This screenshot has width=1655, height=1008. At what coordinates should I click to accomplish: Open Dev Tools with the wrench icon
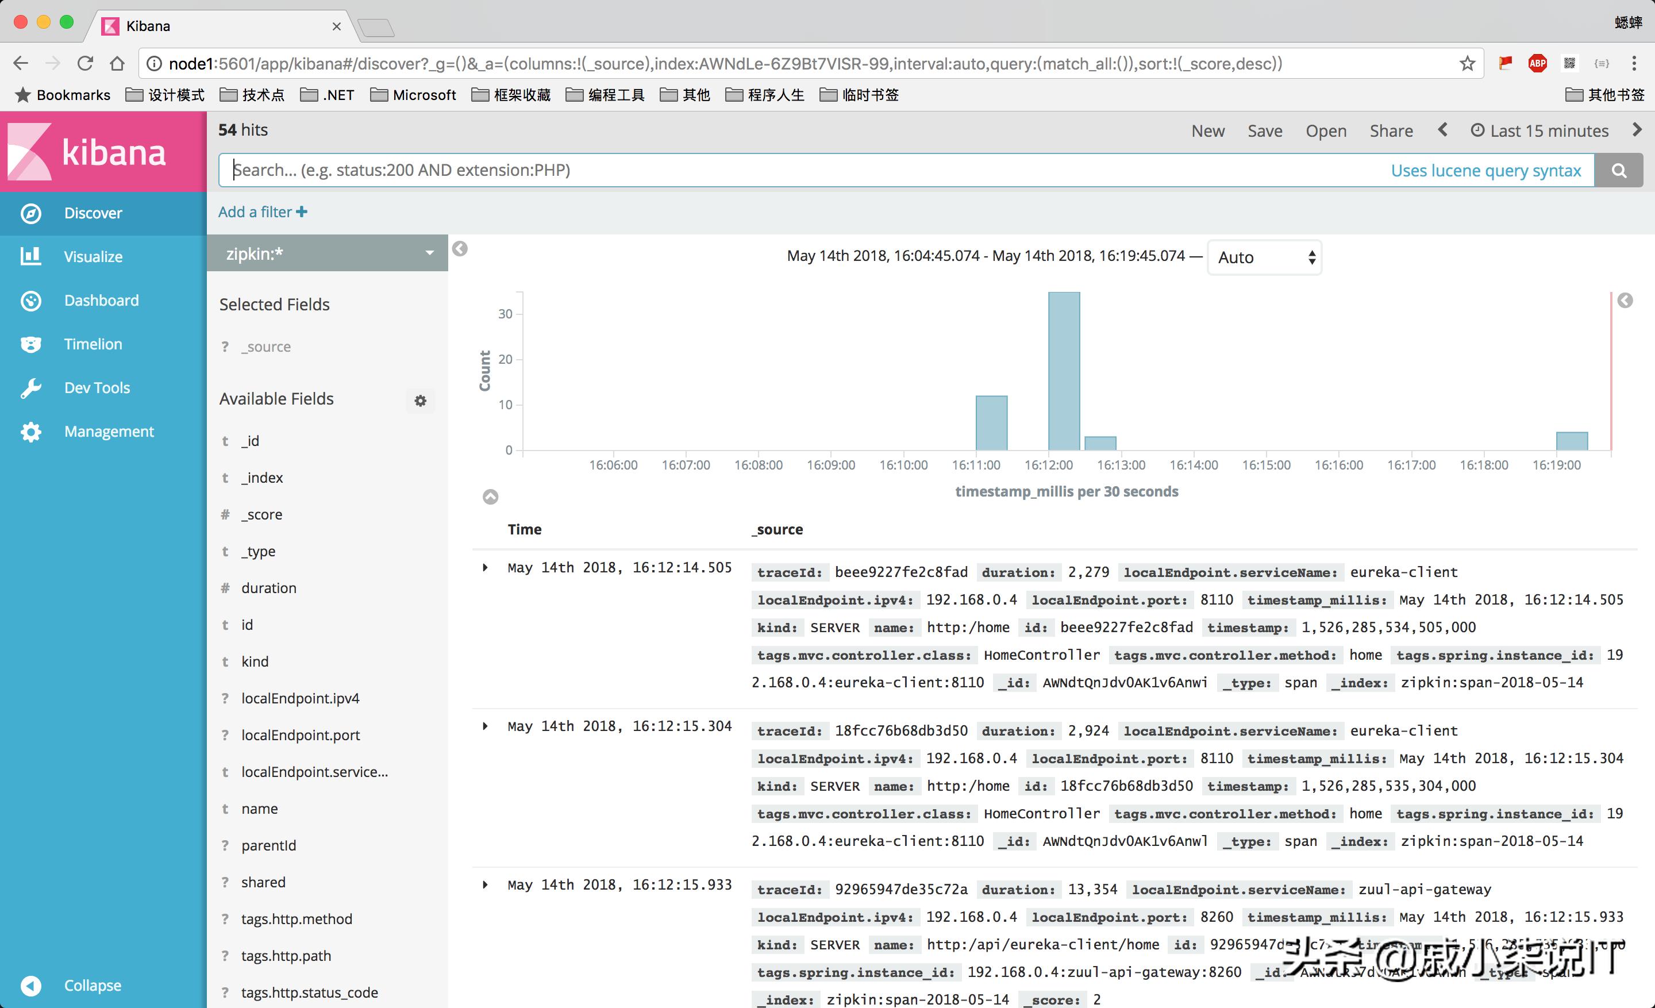tap(31, 387)
